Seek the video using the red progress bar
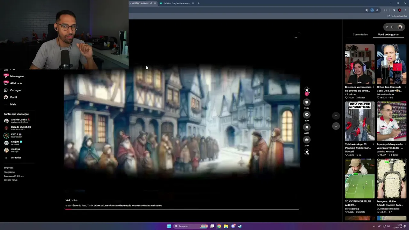This screenshot has height=230, width=409. [x=182, y=209]
